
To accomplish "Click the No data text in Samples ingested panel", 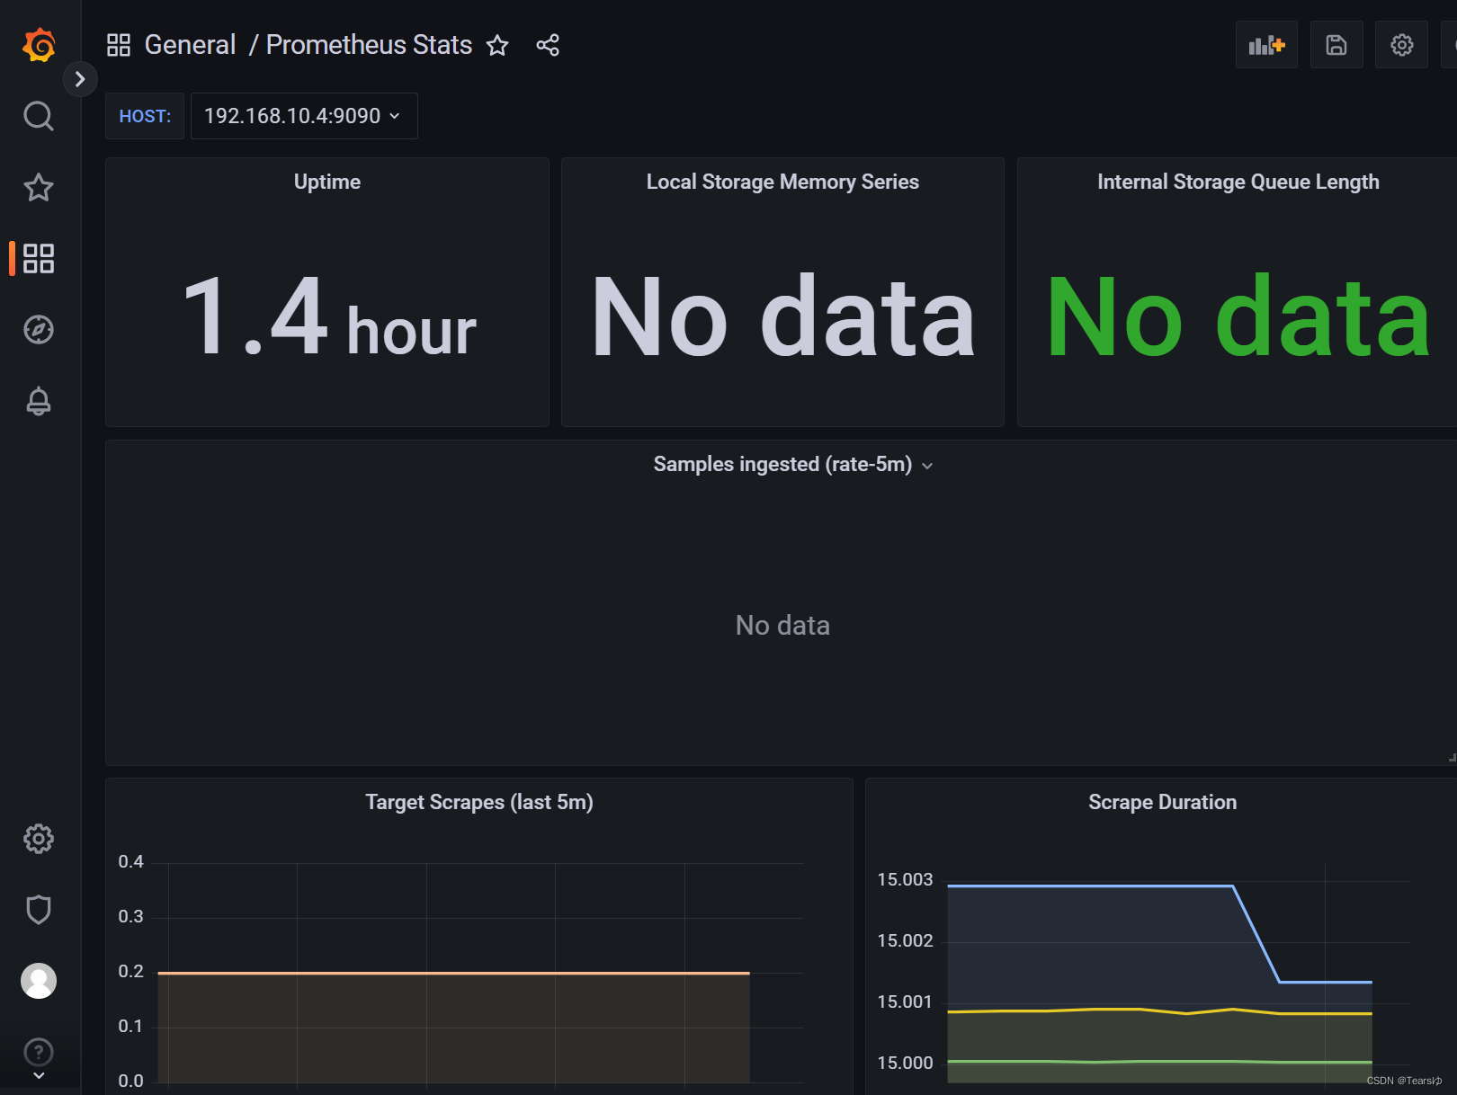I will 782,625.
